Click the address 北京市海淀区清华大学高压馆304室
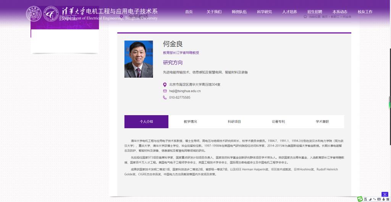The height and width of the screenshot is (202, 391). point(194,85)
